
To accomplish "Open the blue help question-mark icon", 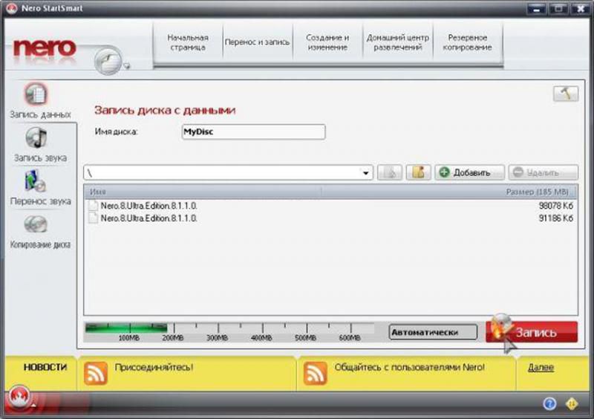I will click(549, 403).
